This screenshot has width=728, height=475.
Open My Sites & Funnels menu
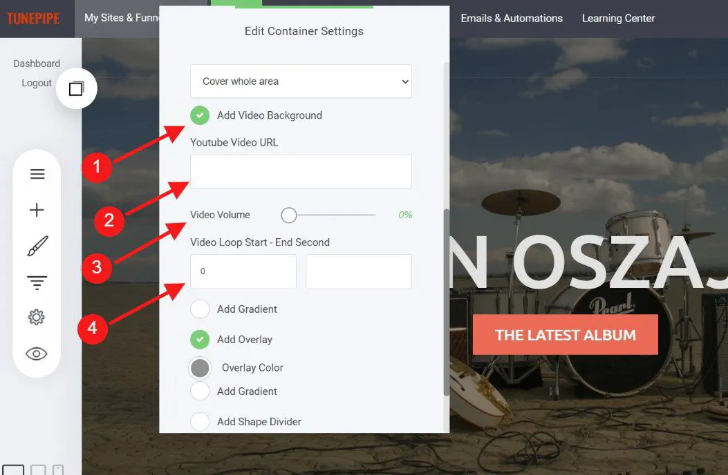tap(122, 18)
